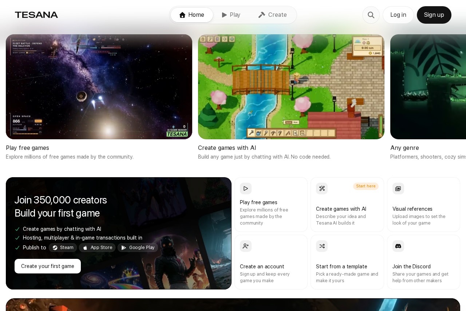Click the 'Any genre' heading
The image size is (466, 311).
(x=404, y=148)
